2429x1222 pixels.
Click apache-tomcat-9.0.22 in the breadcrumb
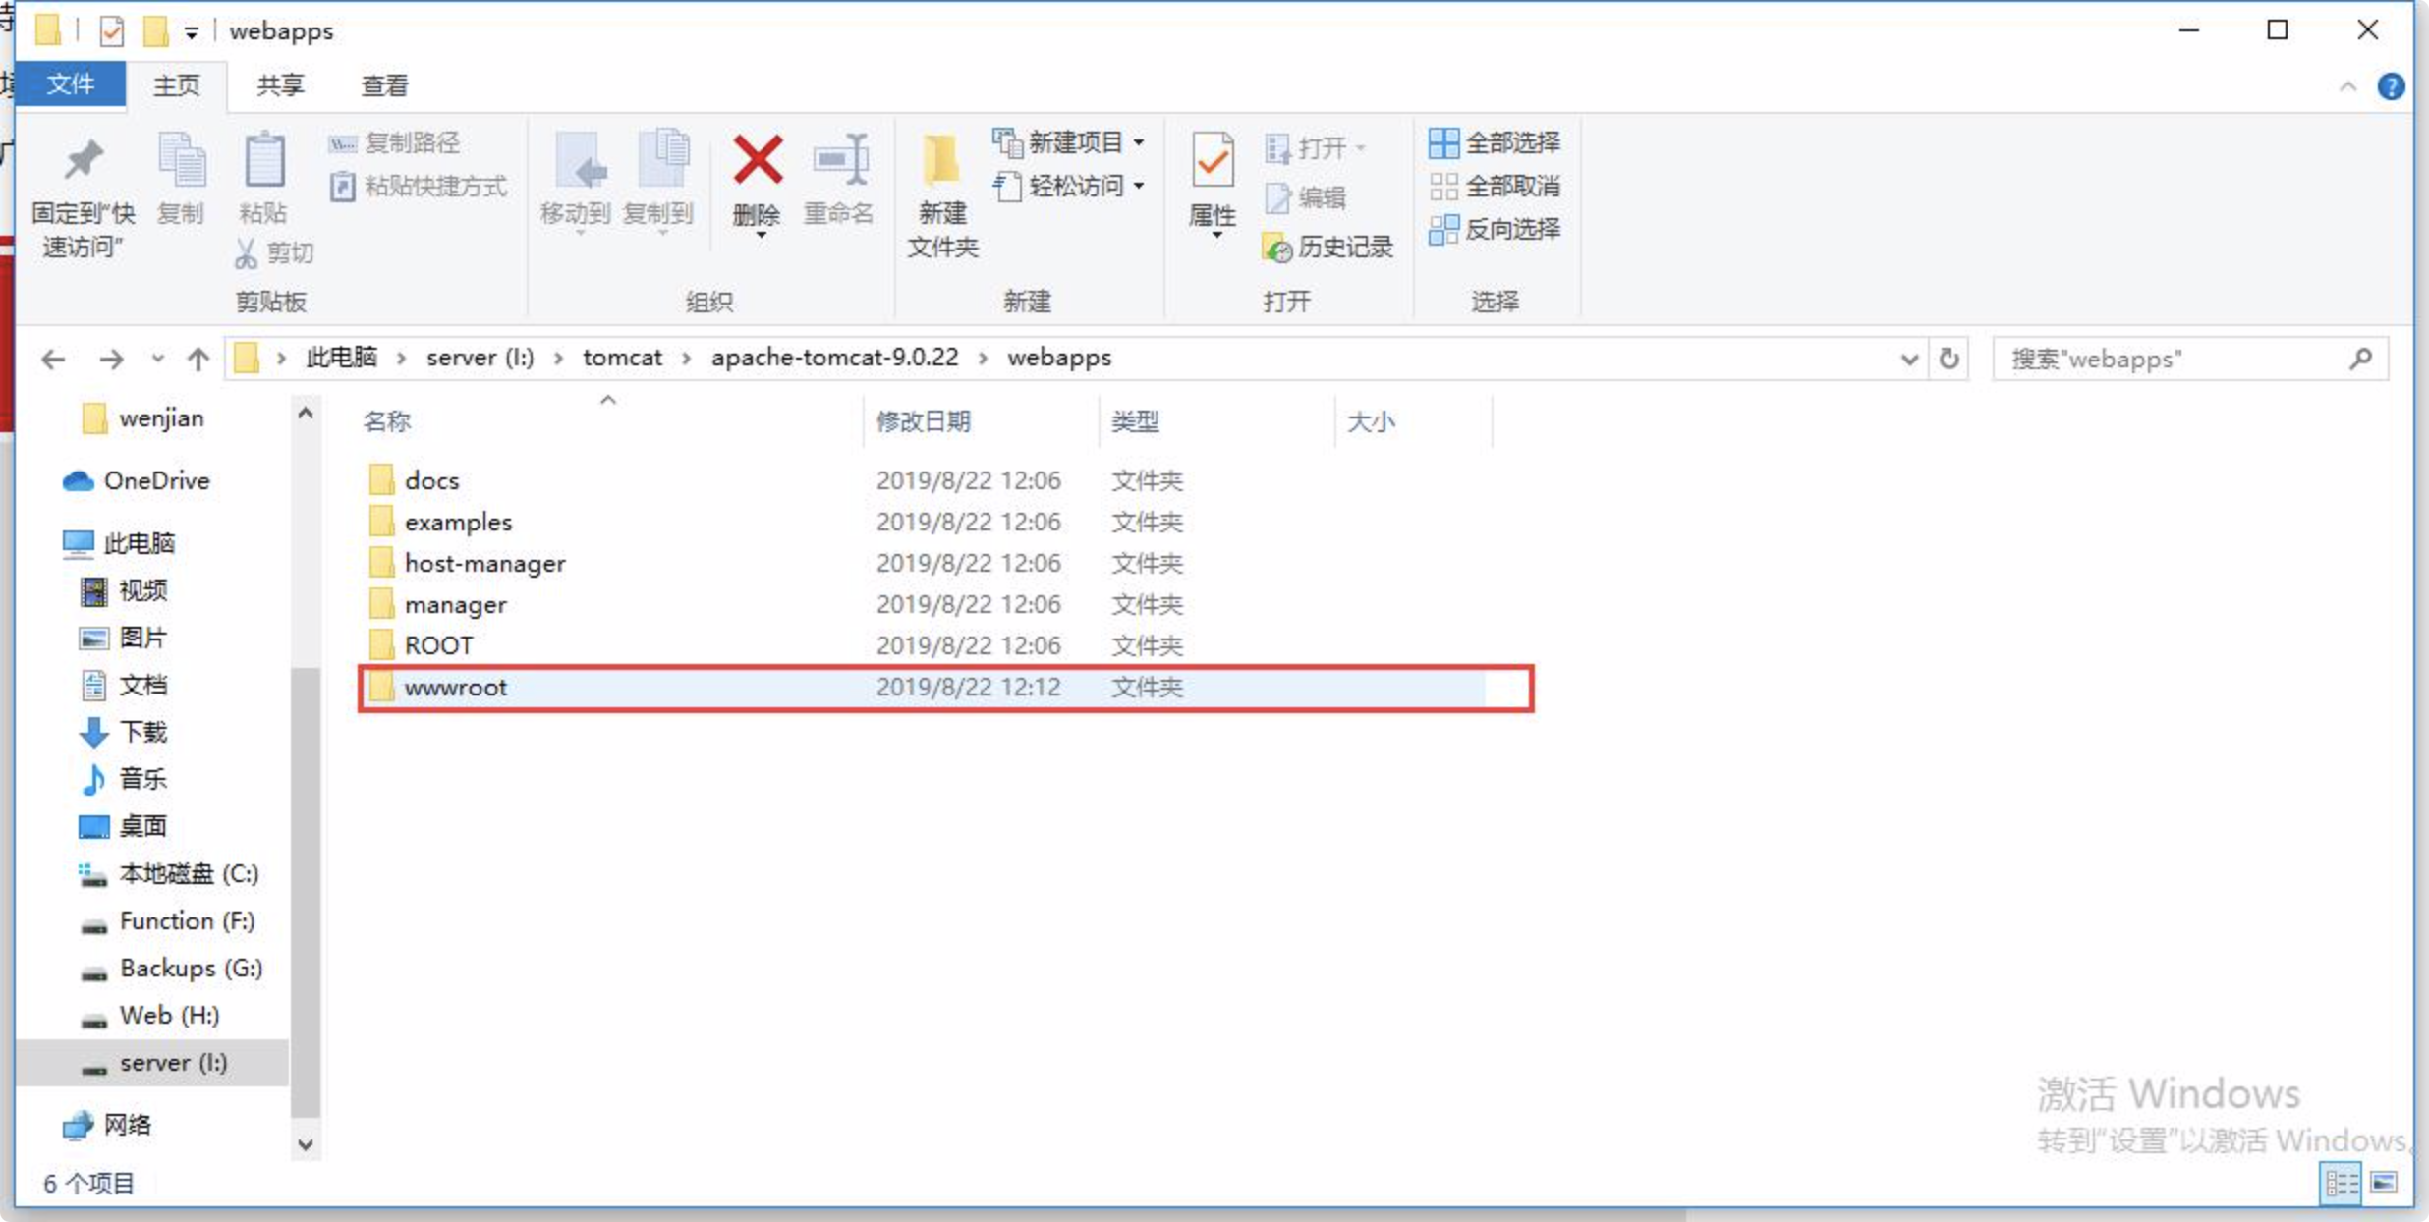pos(835,358)
